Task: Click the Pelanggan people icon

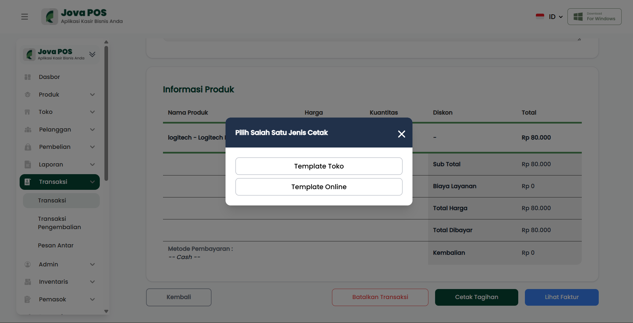Action: click(x=28, y=130)
